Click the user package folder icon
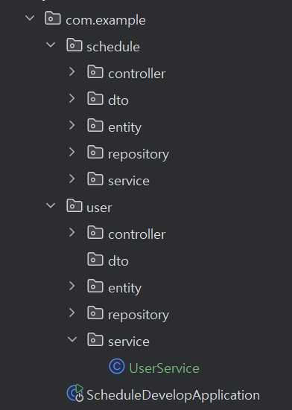The width and height of the screenshot is (292, 410). coord(74,206)
